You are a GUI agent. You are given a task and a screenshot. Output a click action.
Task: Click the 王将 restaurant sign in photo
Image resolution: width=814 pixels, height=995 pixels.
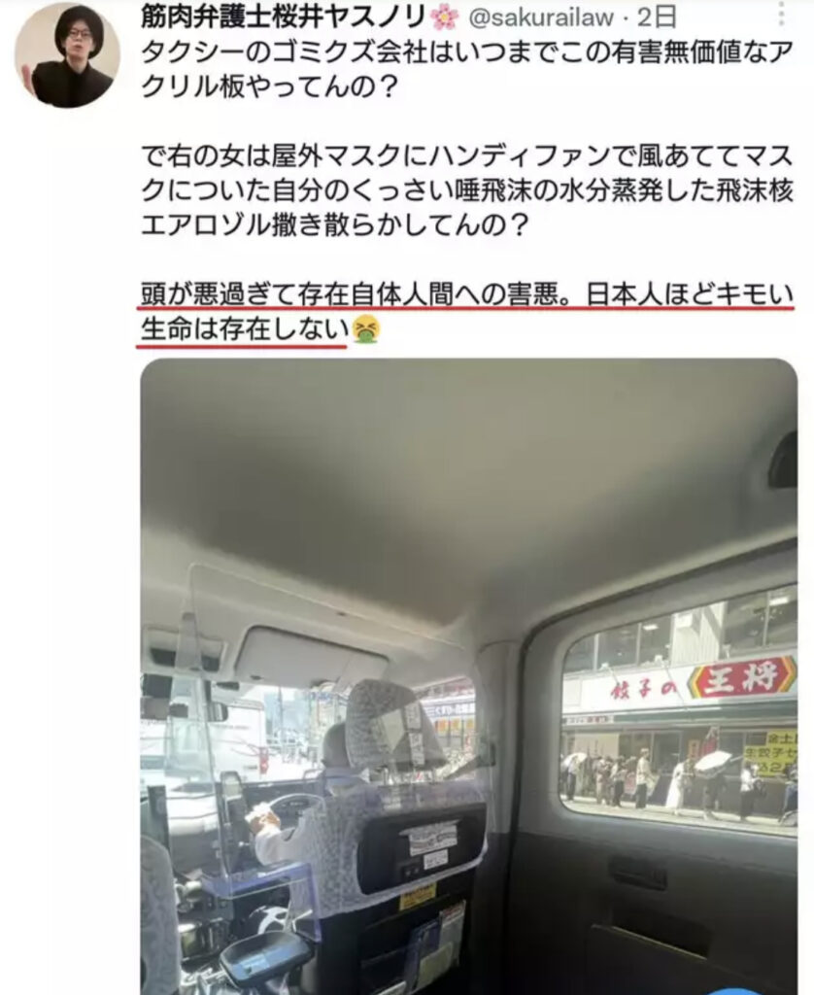[x=742, y=679]
